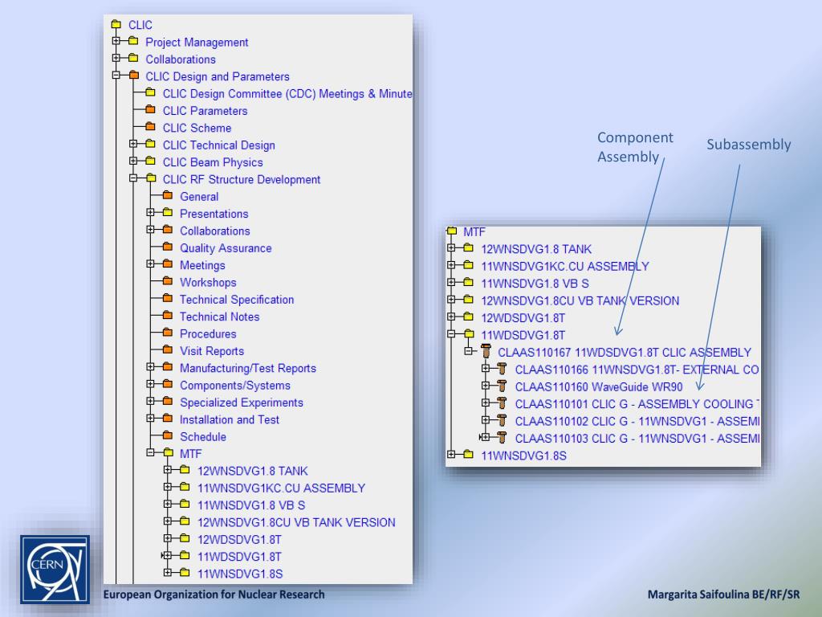This screenshot has height=617, width=822.
Task: Expand the Components/Systems node
Action: pyautogui.click(x=150, y=384)
